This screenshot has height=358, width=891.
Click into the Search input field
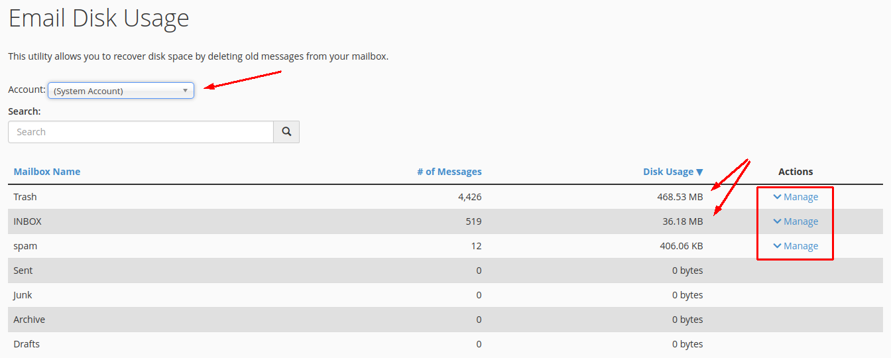coord(141,132)
